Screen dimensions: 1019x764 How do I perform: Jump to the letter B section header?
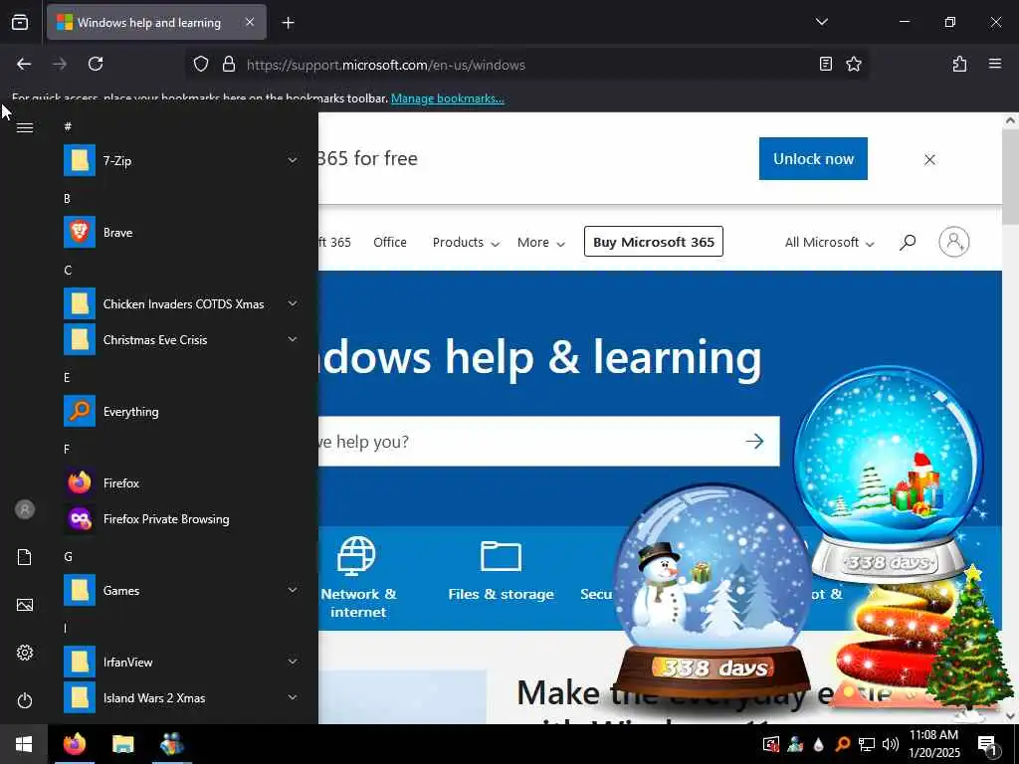click(x=67, y=199)
